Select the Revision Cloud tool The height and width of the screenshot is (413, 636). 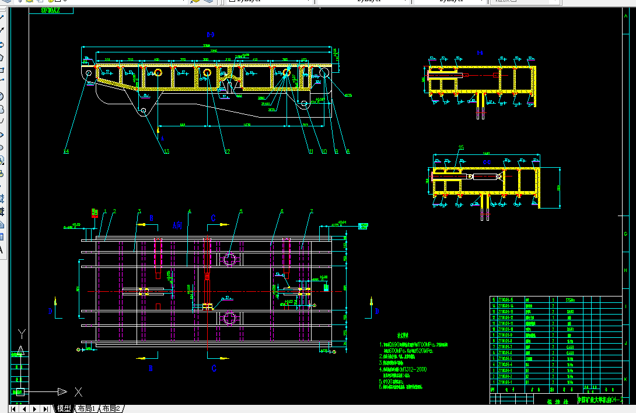click(1, 109)
